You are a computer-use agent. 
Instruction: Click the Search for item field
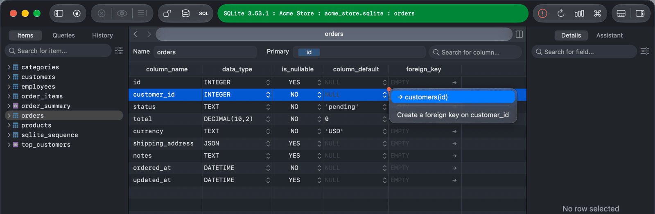(x=58, y=51)
